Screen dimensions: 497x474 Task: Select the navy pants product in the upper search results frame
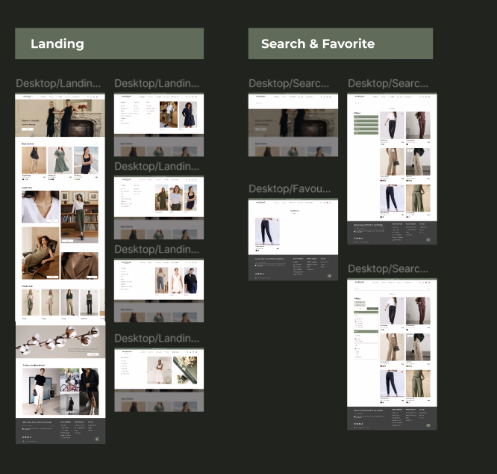pos(392,198)
